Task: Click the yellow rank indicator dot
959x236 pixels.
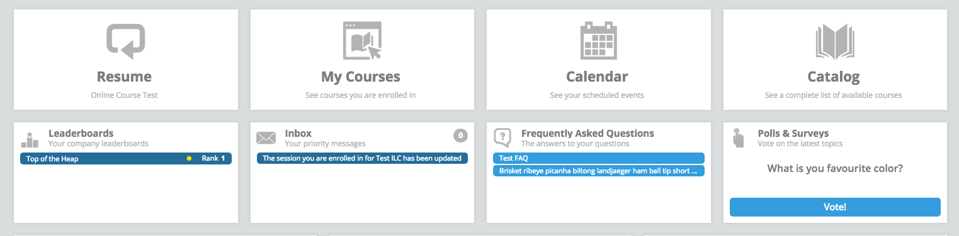Action: pyautogui.click(x=189, y=159)
